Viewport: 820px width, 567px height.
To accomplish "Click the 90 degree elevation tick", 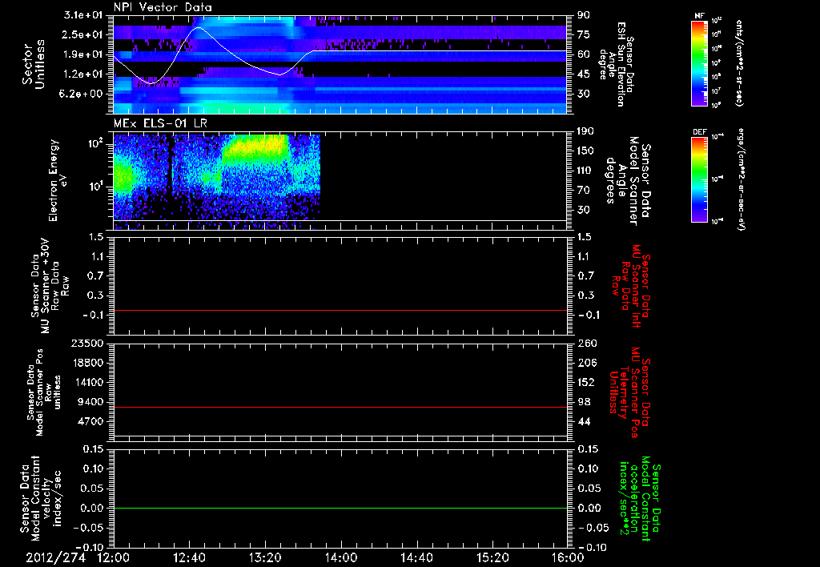I will click(584, 15).
